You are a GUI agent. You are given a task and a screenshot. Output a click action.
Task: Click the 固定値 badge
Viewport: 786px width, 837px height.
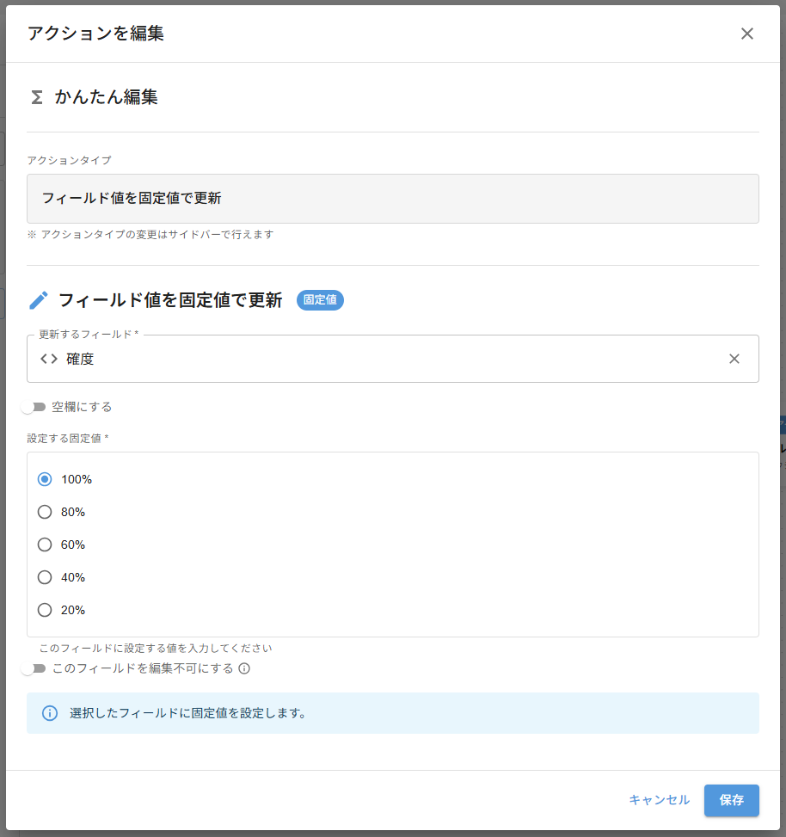click(x=320, y=300)
